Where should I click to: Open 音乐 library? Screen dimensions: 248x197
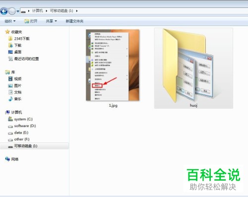click(18, 99)
